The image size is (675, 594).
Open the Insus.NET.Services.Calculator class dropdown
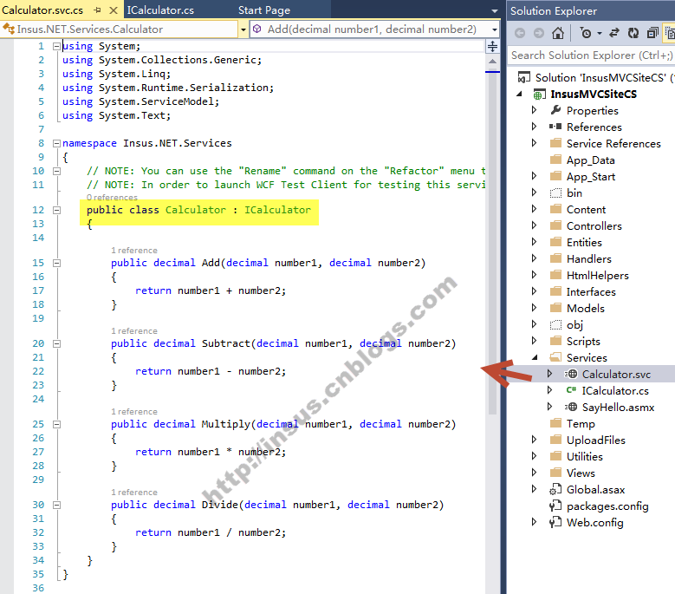coord(243,29)
